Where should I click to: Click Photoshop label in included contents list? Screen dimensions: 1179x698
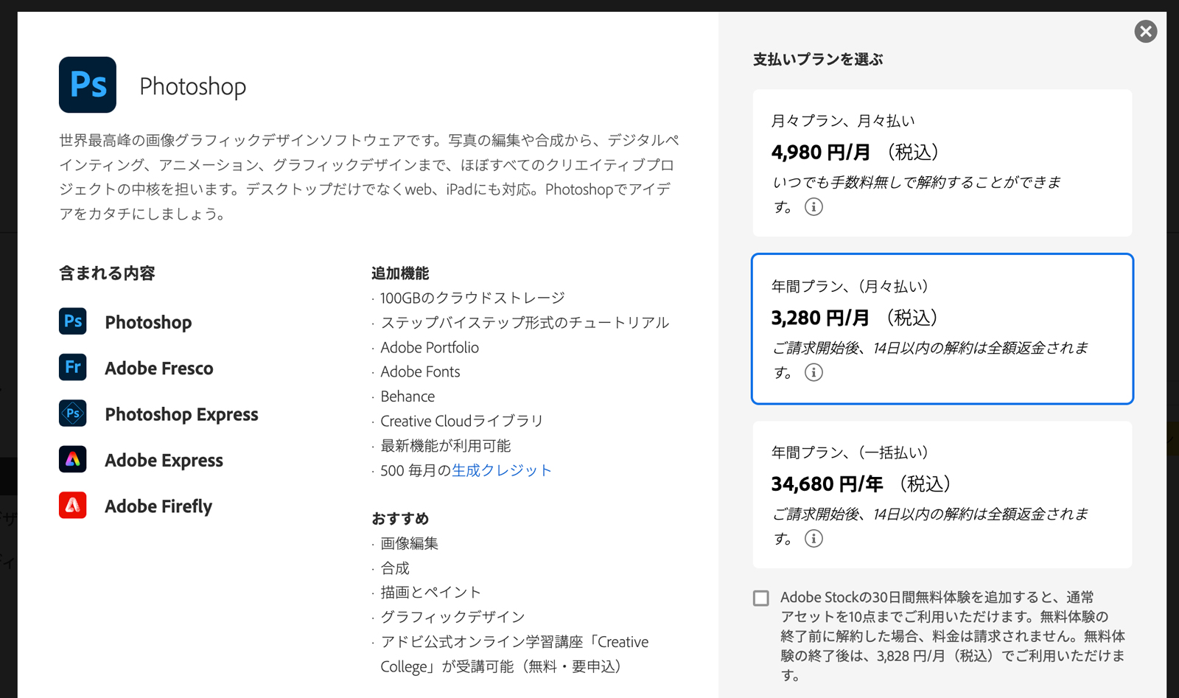point(148,322)
